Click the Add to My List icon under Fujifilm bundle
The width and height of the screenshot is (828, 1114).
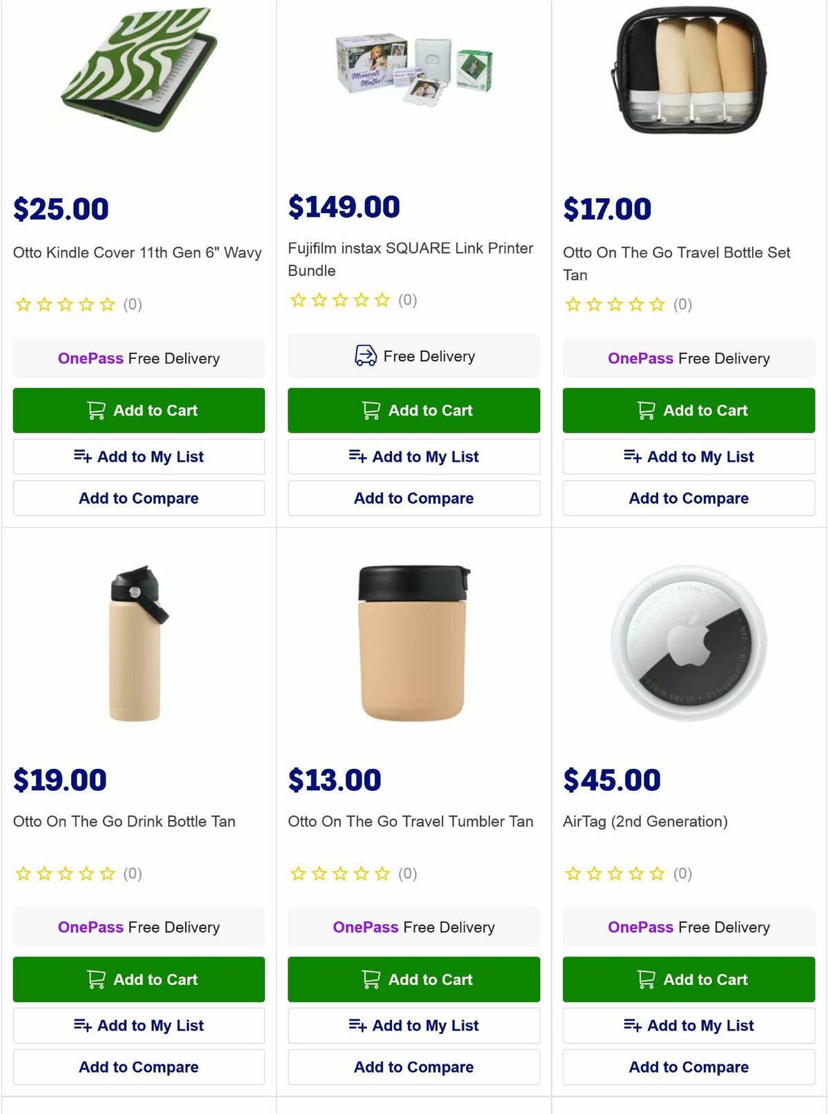pos(359,456)
